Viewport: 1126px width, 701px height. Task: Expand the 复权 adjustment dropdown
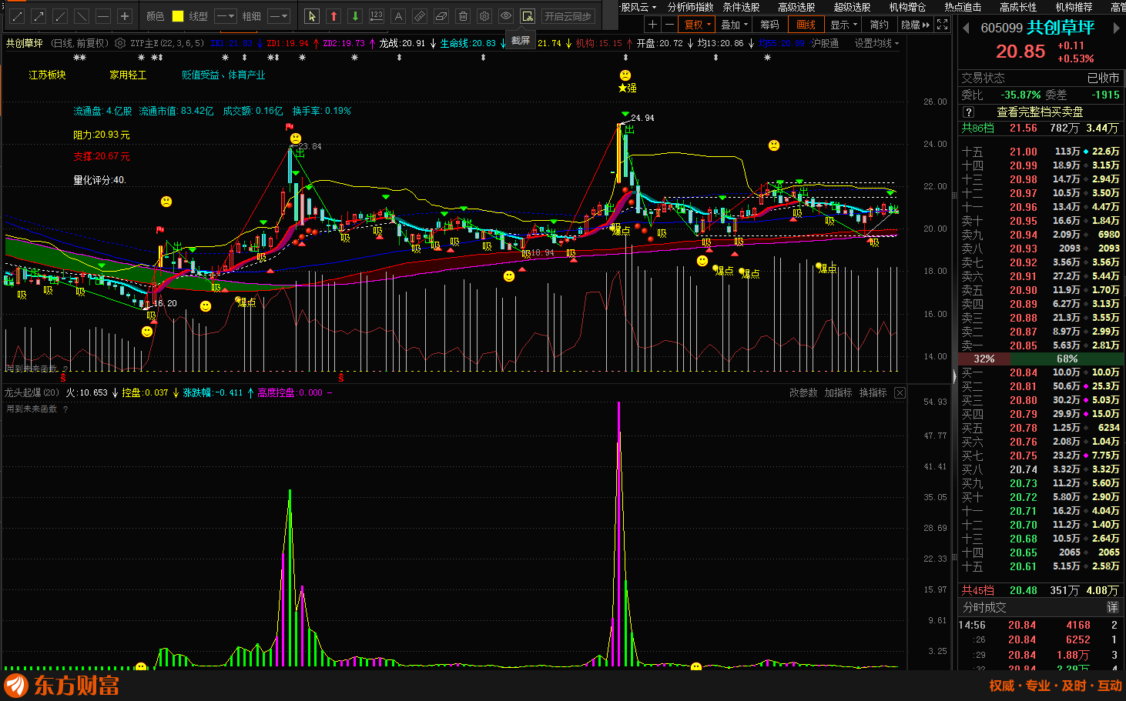coord(698,25)
